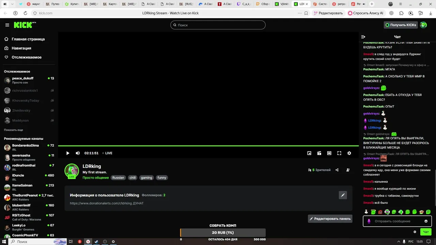Screen dimensions: 436x245
Task: Open profile avatar at top right
Action: click(x=423, y=25)
